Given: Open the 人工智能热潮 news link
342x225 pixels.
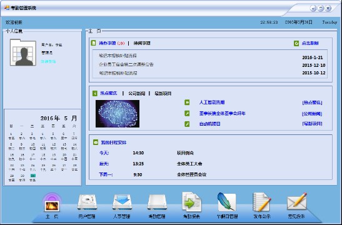Looking at the screenshot, I should click(x=212, y=102).
